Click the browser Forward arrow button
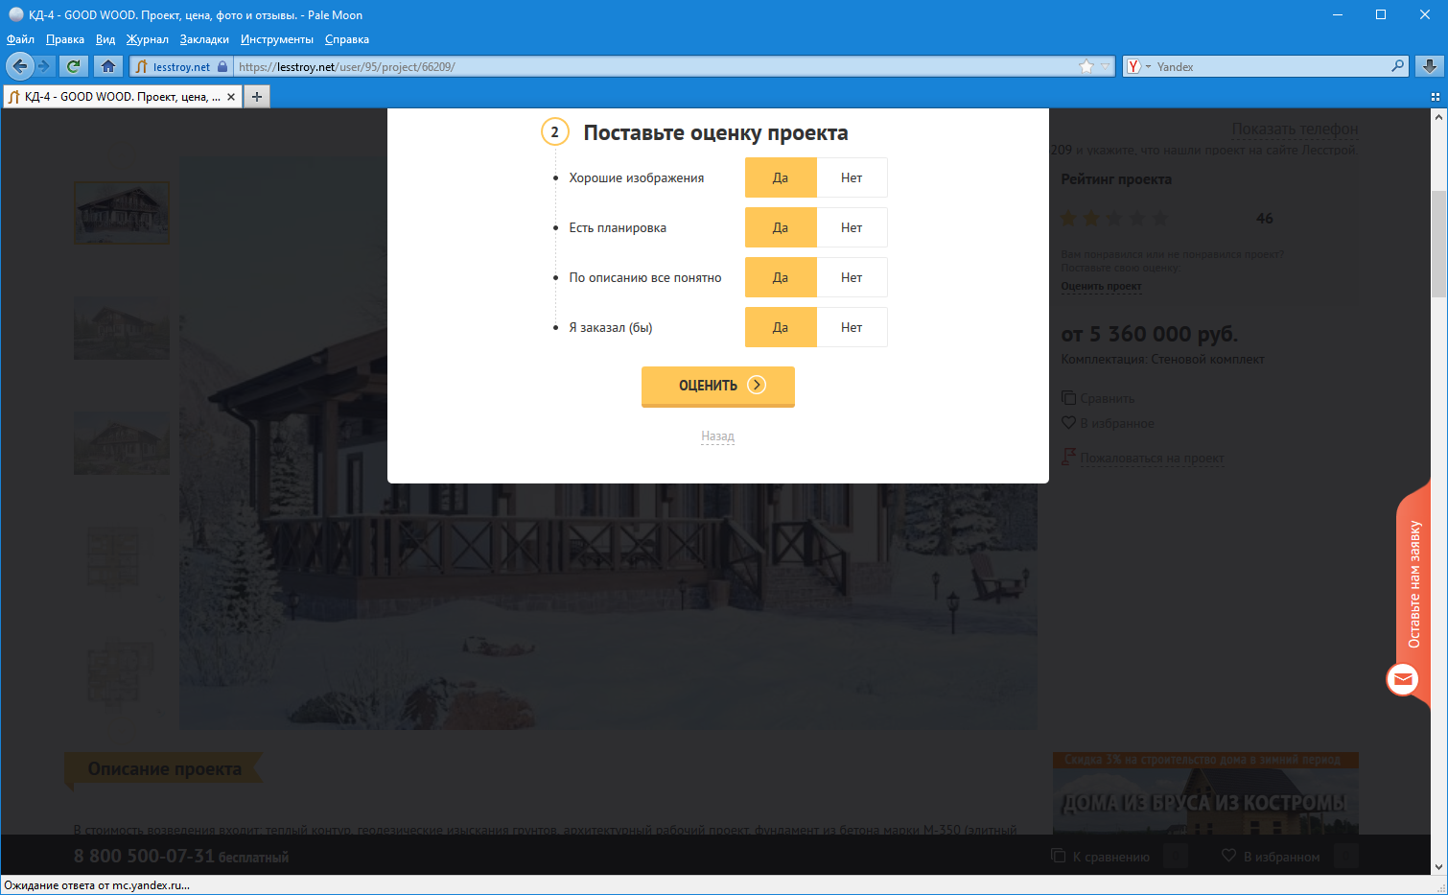The image size is (1448, 895). pos(44,66)
